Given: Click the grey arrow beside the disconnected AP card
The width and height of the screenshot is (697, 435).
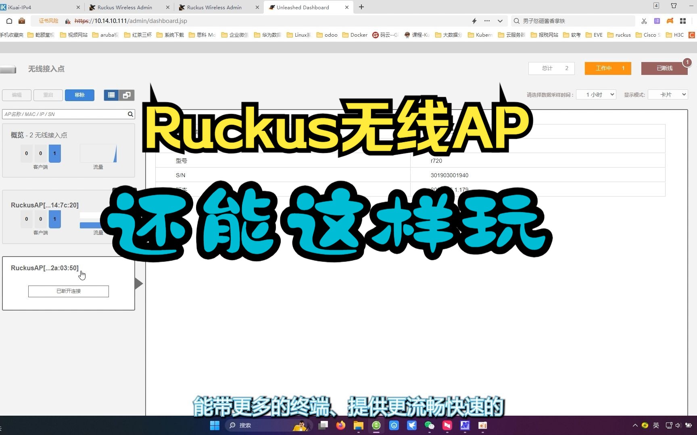Looking at the screenshot, I should click(139, 284).
